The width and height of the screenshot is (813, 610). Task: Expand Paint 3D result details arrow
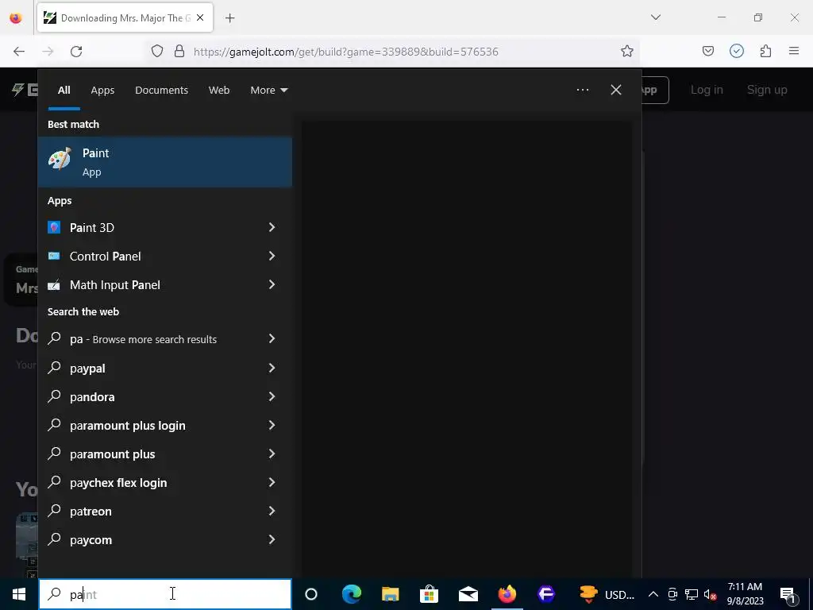272,227
